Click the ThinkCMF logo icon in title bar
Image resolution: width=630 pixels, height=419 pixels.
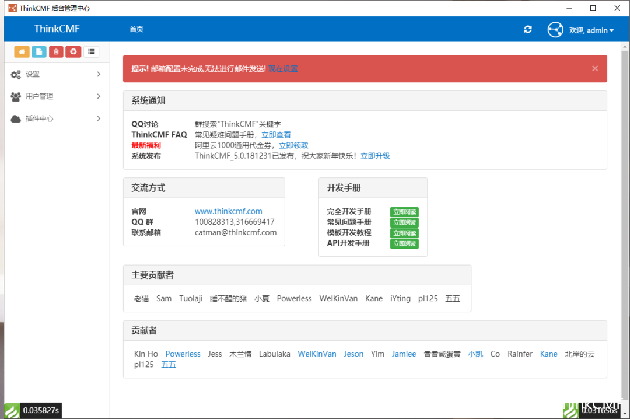[x=12, y=8]
